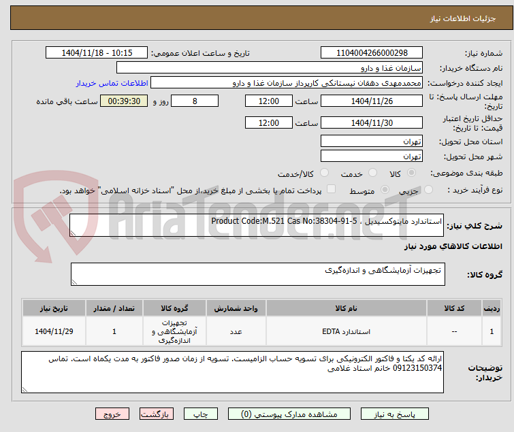The image size is (514, 432).
Task: Click the 'توضیحات خریدار' label
Action: (x=485, y=373)
